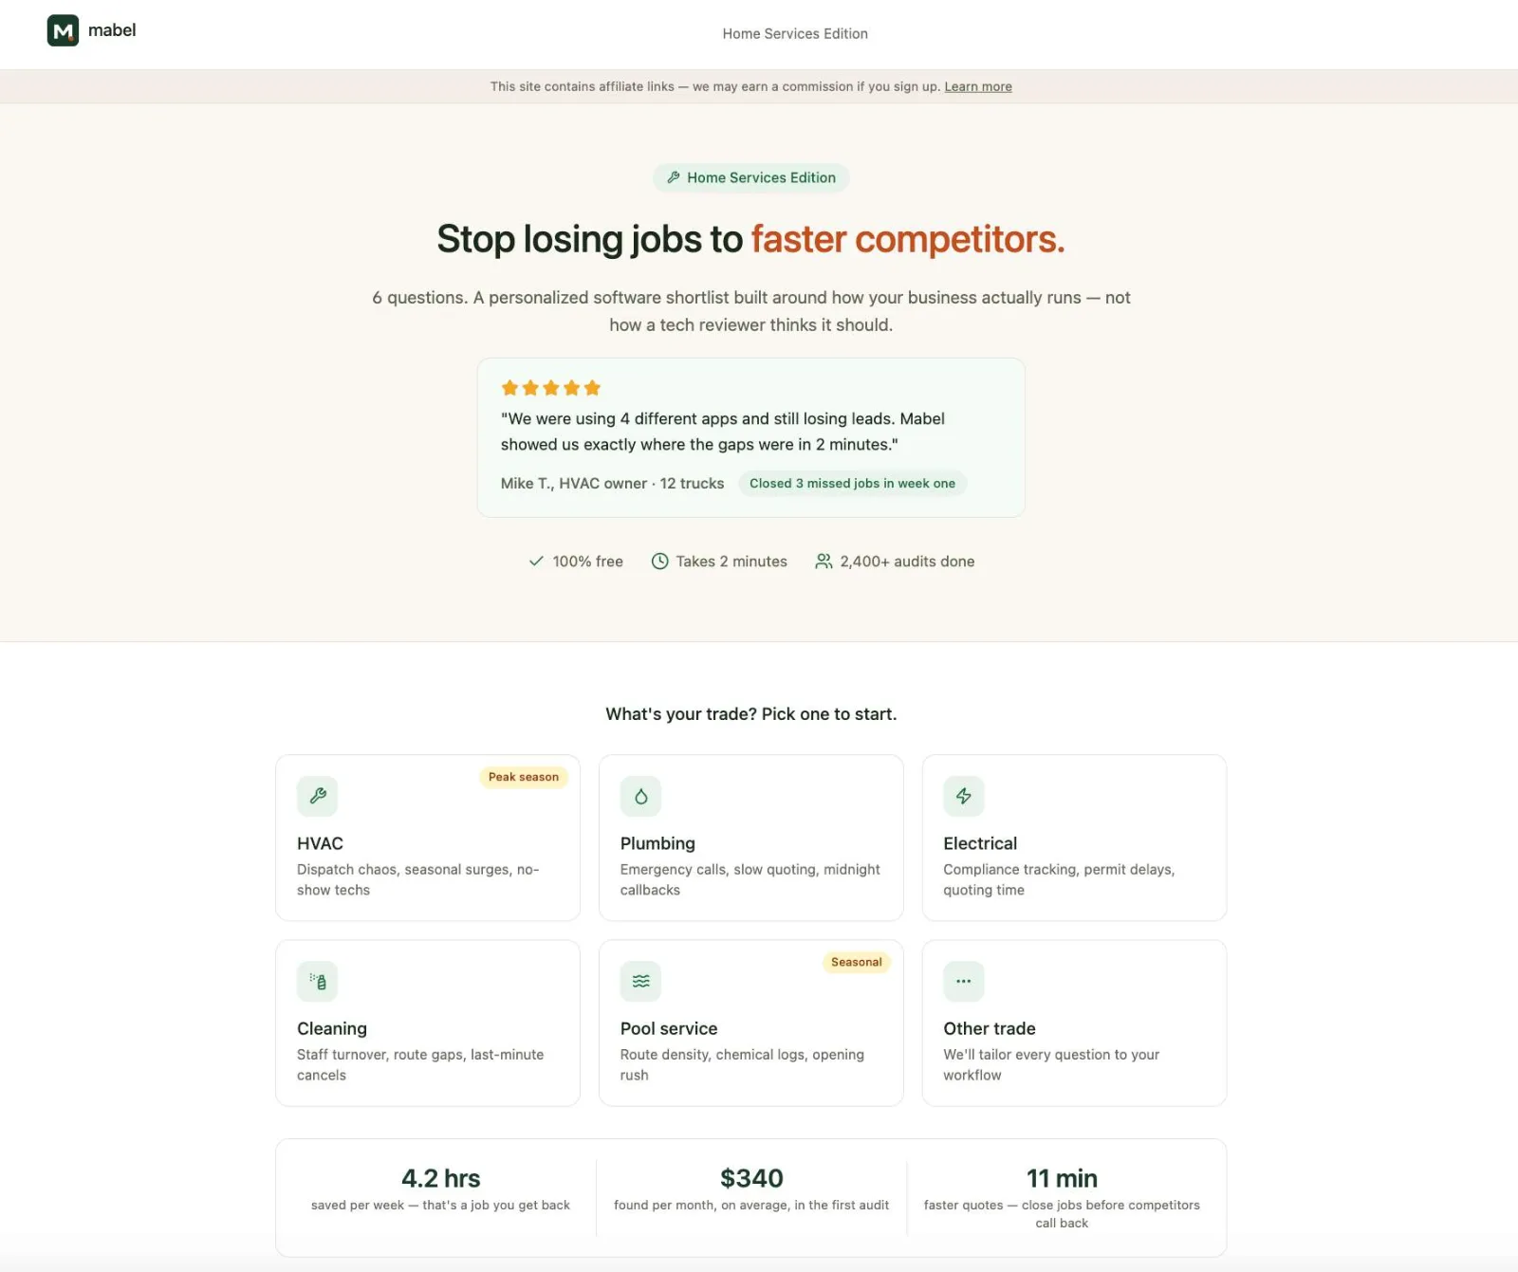Choose the Pool service card title

[x=669, y=1028]
